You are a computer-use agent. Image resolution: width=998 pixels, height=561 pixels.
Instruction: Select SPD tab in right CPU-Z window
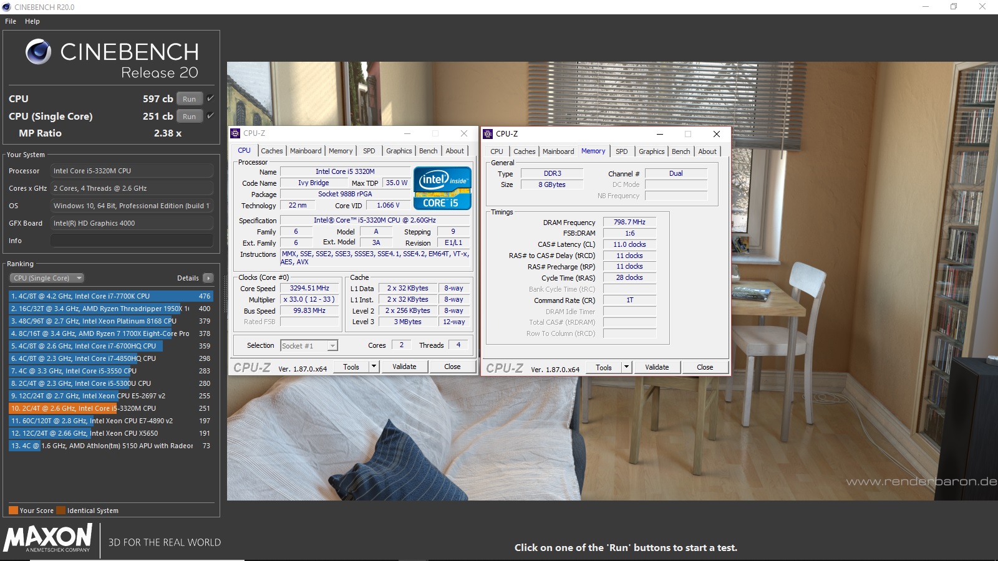coord(622,151)
